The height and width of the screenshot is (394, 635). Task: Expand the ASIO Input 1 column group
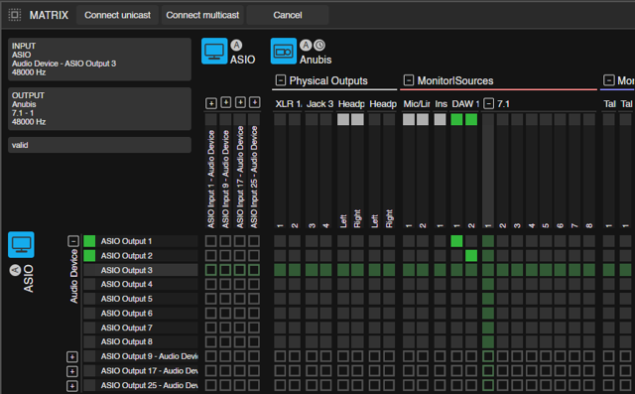211,103
